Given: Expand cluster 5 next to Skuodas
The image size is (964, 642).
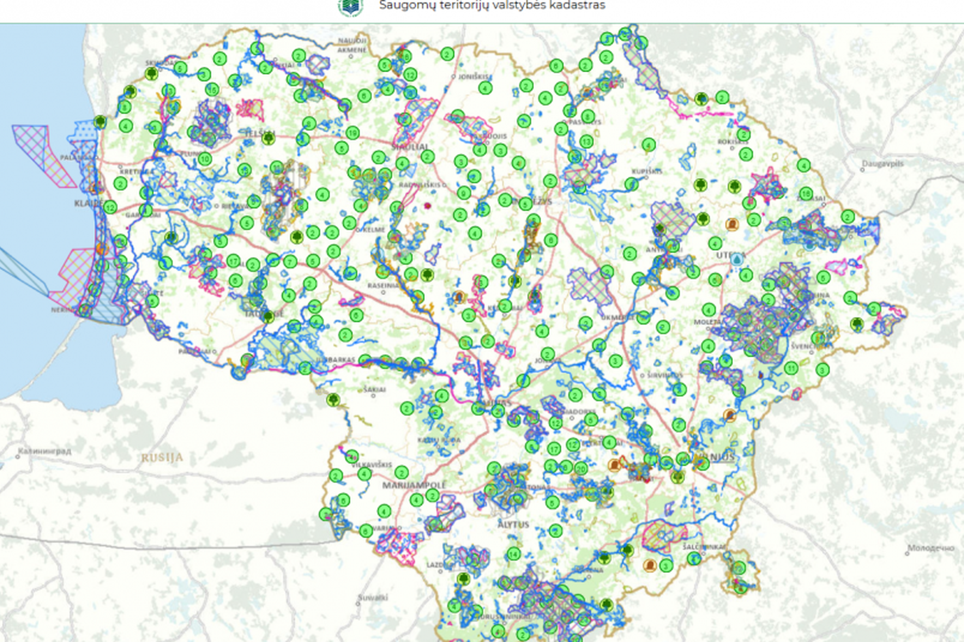Looking at the screenshot, I should coord(180,68).
